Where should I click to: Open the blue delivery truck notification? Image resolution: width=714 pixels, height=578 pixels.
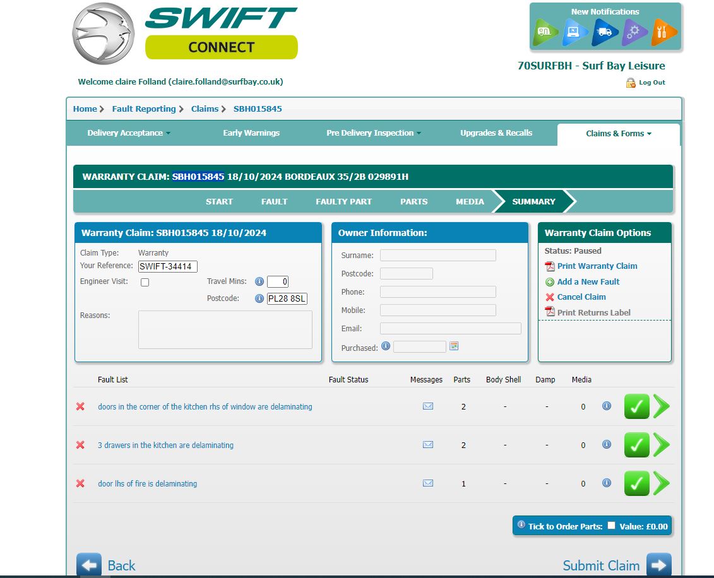pyautogui.click(x=605, y=32)
